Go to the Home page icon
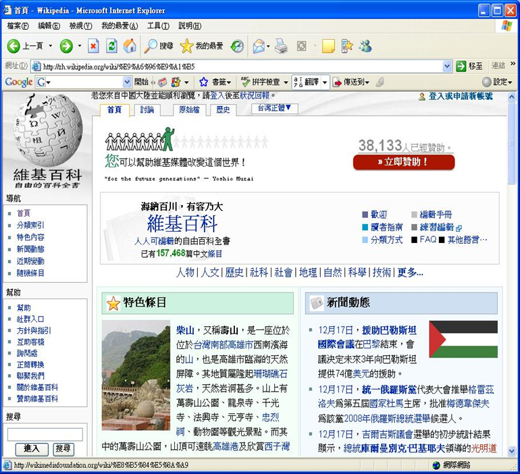Image resolution: width=520 pixels, height=474 pixels. (130, 46)
